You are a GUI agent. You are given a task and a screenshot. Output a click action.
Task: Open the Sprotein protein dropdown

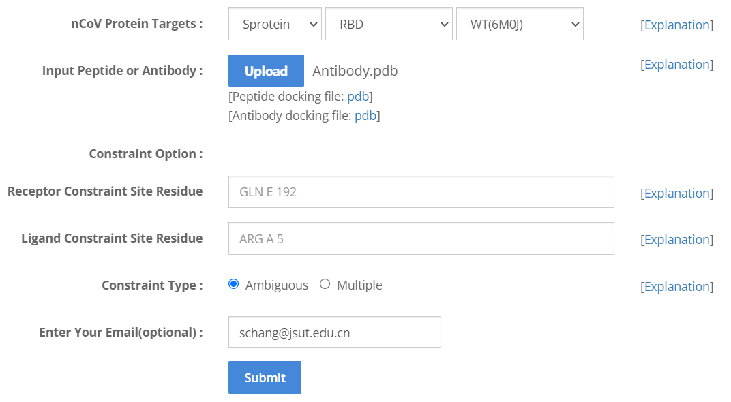pyautogui.click(x=275, y=25)
